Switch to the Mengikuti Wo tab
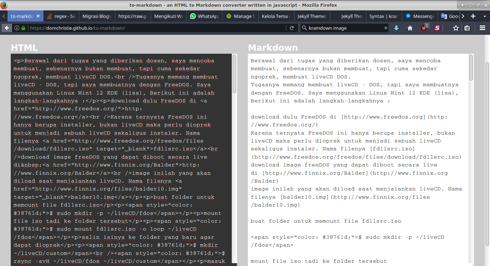The image size is (490, 266). pos(168,16)
